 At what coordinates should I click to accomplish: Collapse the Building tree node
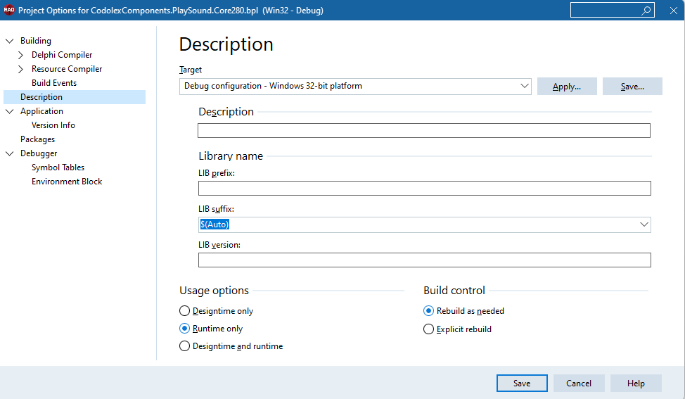pyautogui.click(x=10, y=41)
